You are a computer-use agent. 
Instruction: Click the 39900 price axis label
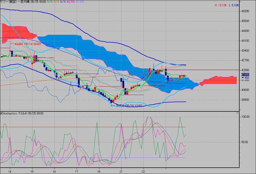246,100
